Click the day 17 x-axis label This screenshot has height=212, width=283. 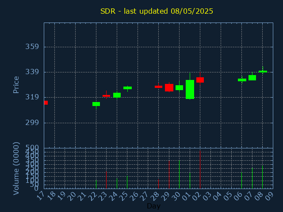click(x=40, y=196)
